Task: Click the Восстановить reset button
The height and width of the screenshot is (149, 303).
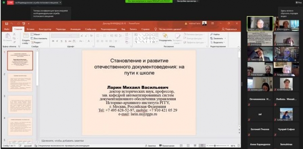Action: (x=39, y=38)
